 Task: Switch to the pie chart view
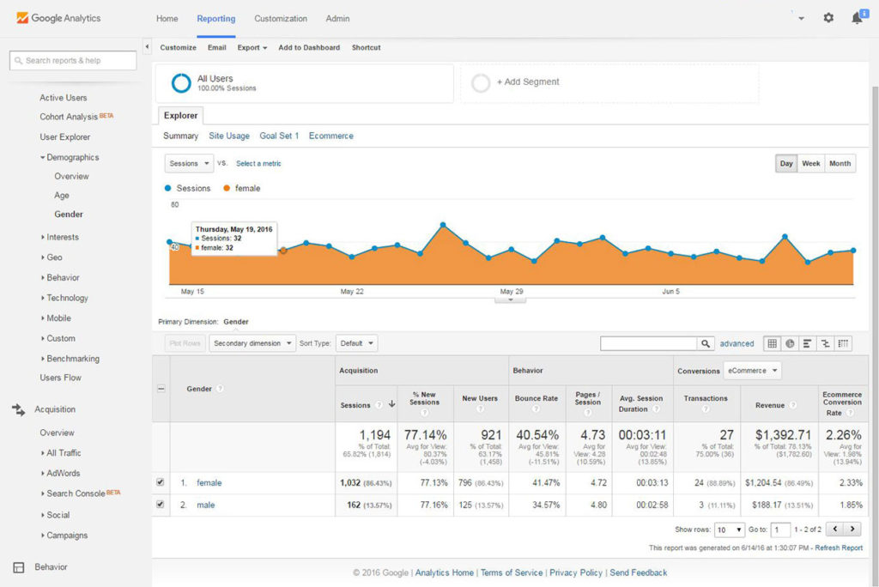[790, 342]
